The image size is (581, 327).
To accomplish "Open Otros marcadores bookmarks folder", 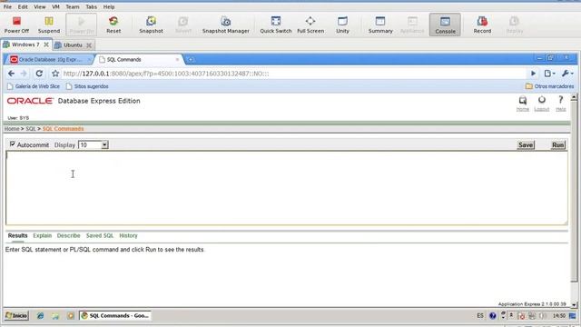I will coord(549,86).
